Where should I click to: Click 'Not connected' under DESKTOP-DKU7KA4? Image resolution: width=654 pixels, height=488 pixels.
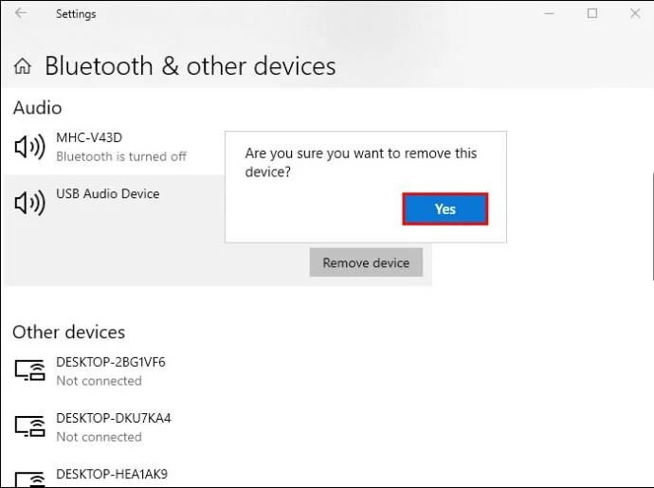(x=99, y=437)
